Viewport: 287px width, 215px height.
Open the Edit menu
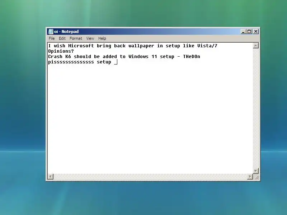(62, 38)
